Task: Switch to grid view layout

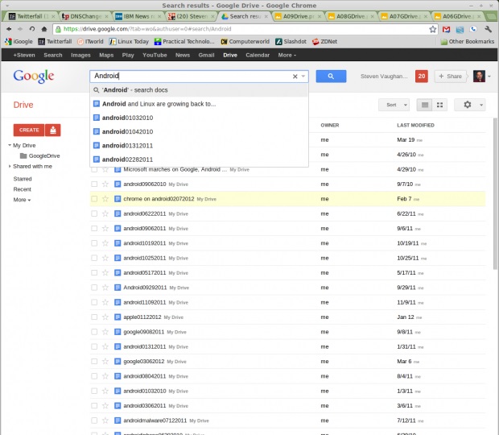Action: (439, 105)
